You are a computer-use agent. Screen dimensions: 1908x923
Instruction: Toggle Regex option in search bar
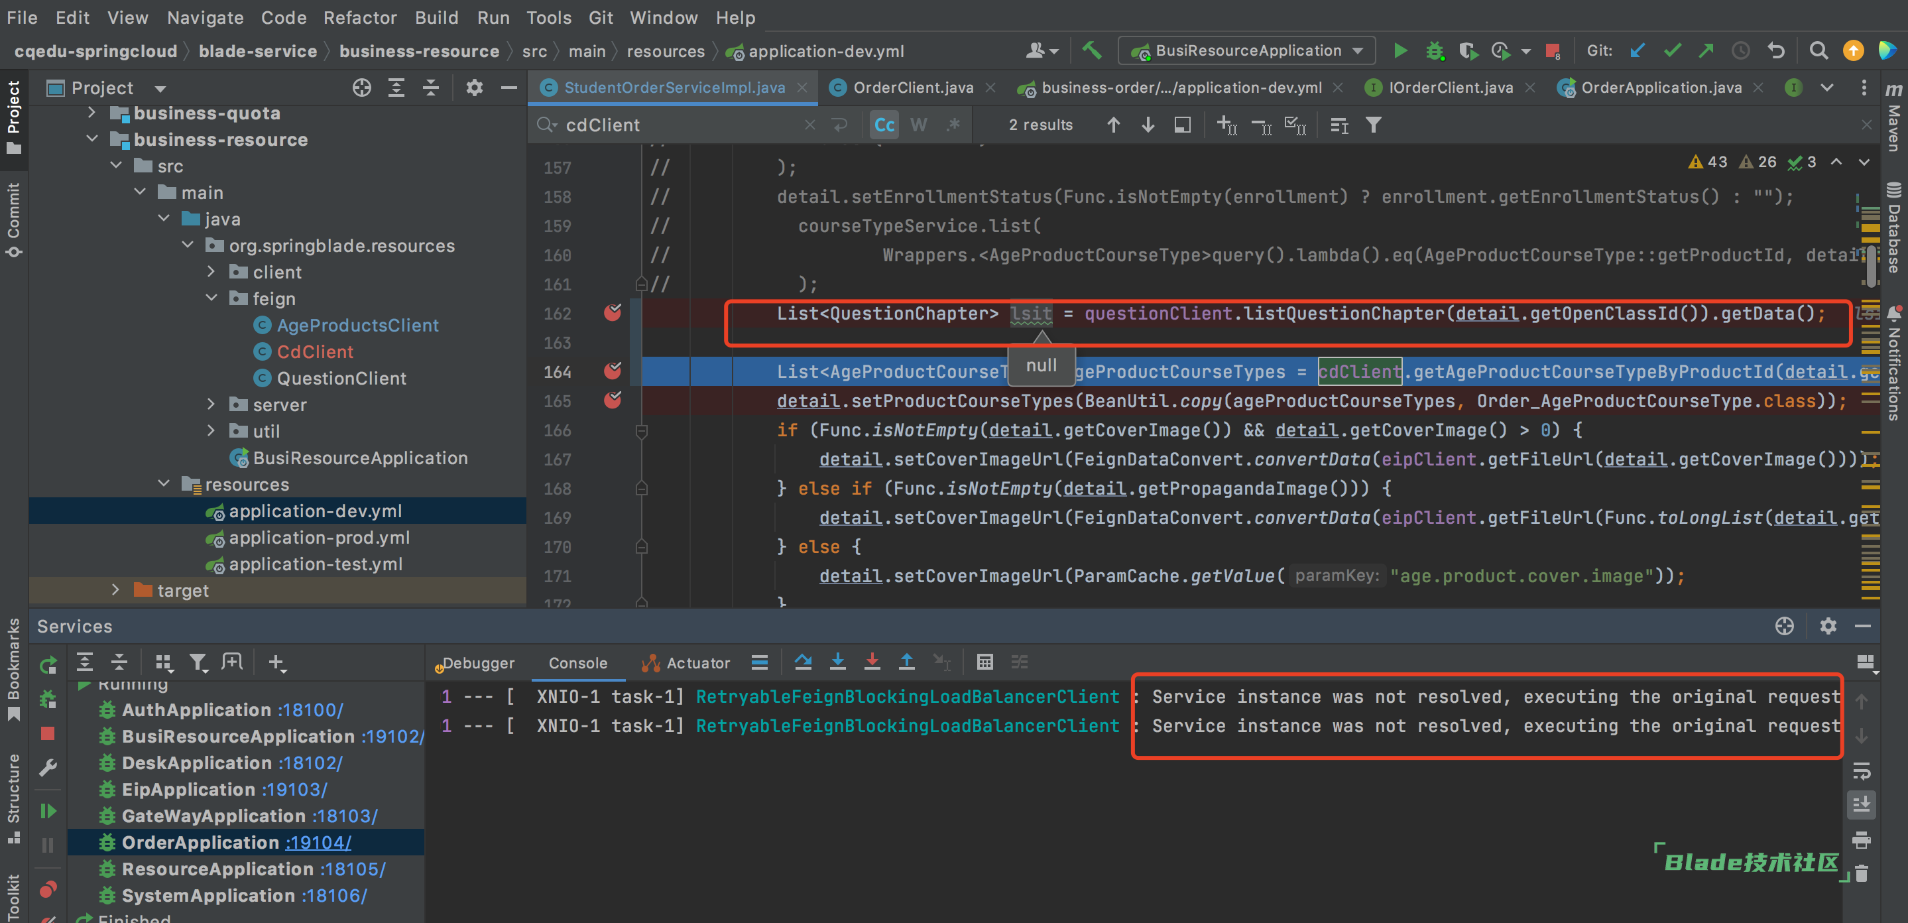953,125
